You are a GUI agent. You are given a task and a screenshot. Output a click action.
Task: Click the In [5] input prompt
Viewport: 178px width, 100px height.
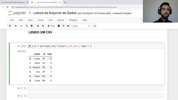pos(22,46)
